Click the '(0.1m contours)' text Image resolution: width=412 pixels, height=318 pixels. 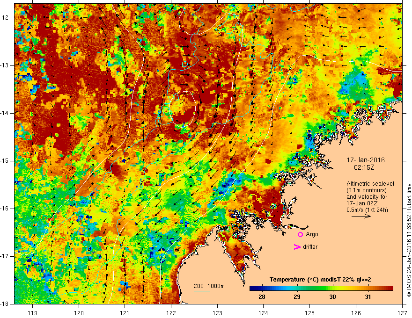tap(367, 190)
